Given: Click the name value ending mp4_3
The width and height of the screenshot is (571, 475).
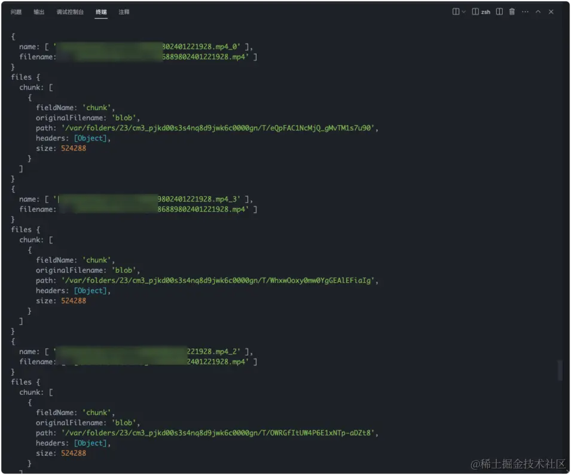Looking at the screenshot, I should click(x=148, y=199).
